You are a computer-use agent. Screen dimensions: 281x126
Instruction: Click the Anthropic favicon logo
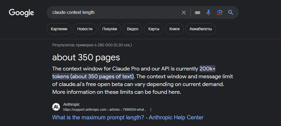click(56, 107)
